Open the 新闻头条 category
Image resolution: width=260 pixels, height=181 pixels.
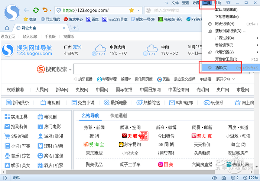point(17,103)
